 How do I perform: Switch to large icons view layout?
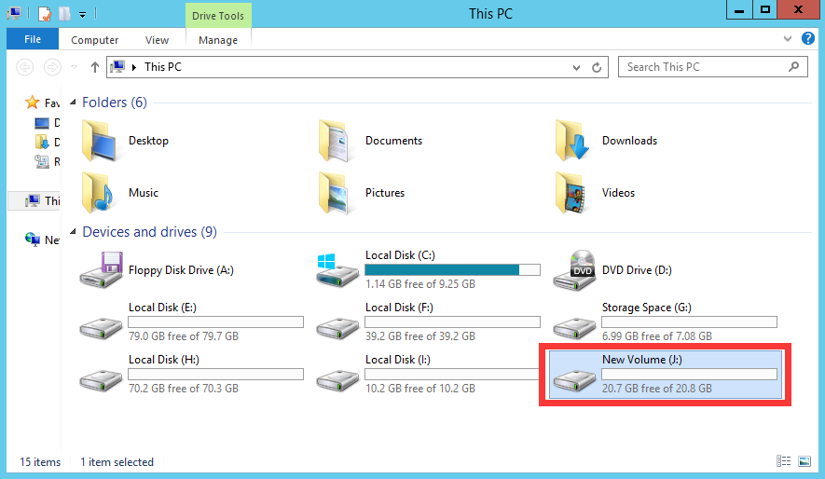click(x=804, y=461)
